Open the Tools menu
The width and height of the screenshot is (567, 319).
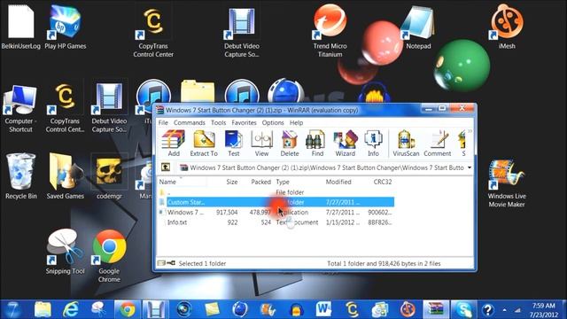coord(219,122)
